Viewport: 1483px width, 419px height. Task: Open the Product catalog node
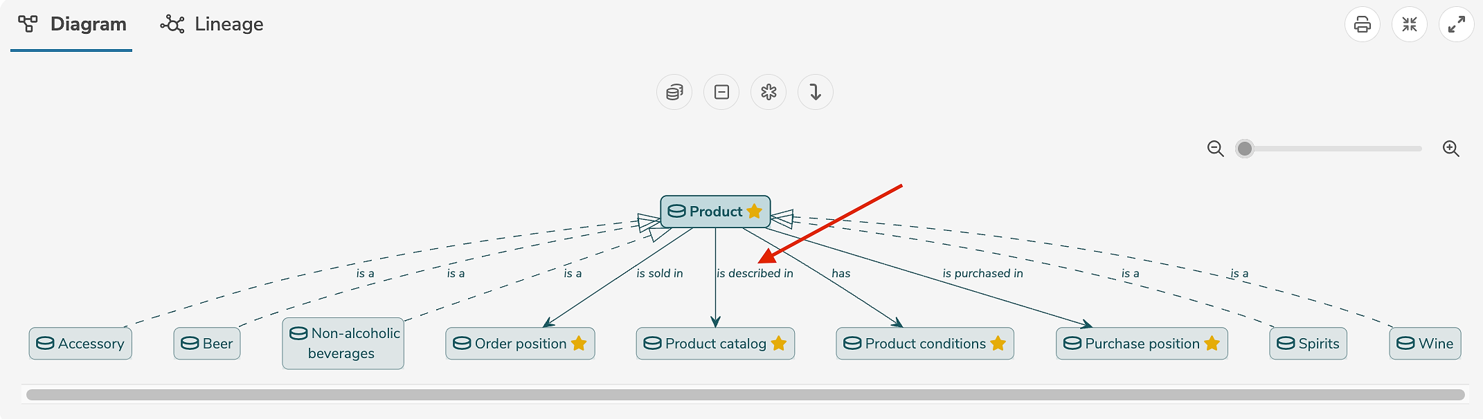715,344
